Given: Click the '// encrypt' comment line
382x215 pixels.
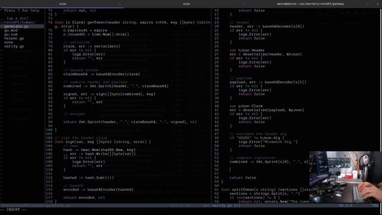Looking at the screenshot, I should coord(74,114).
